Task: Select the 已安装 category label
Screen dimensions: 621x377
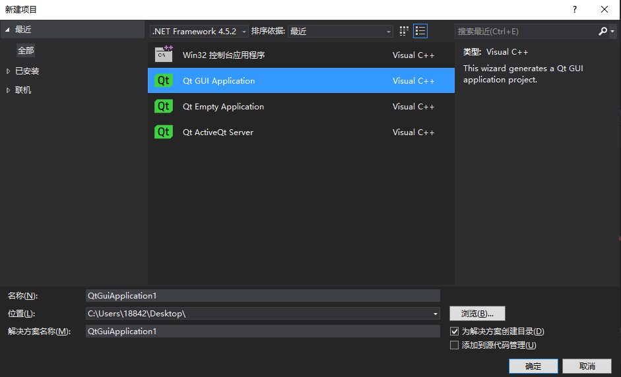Action: (27, 71)
